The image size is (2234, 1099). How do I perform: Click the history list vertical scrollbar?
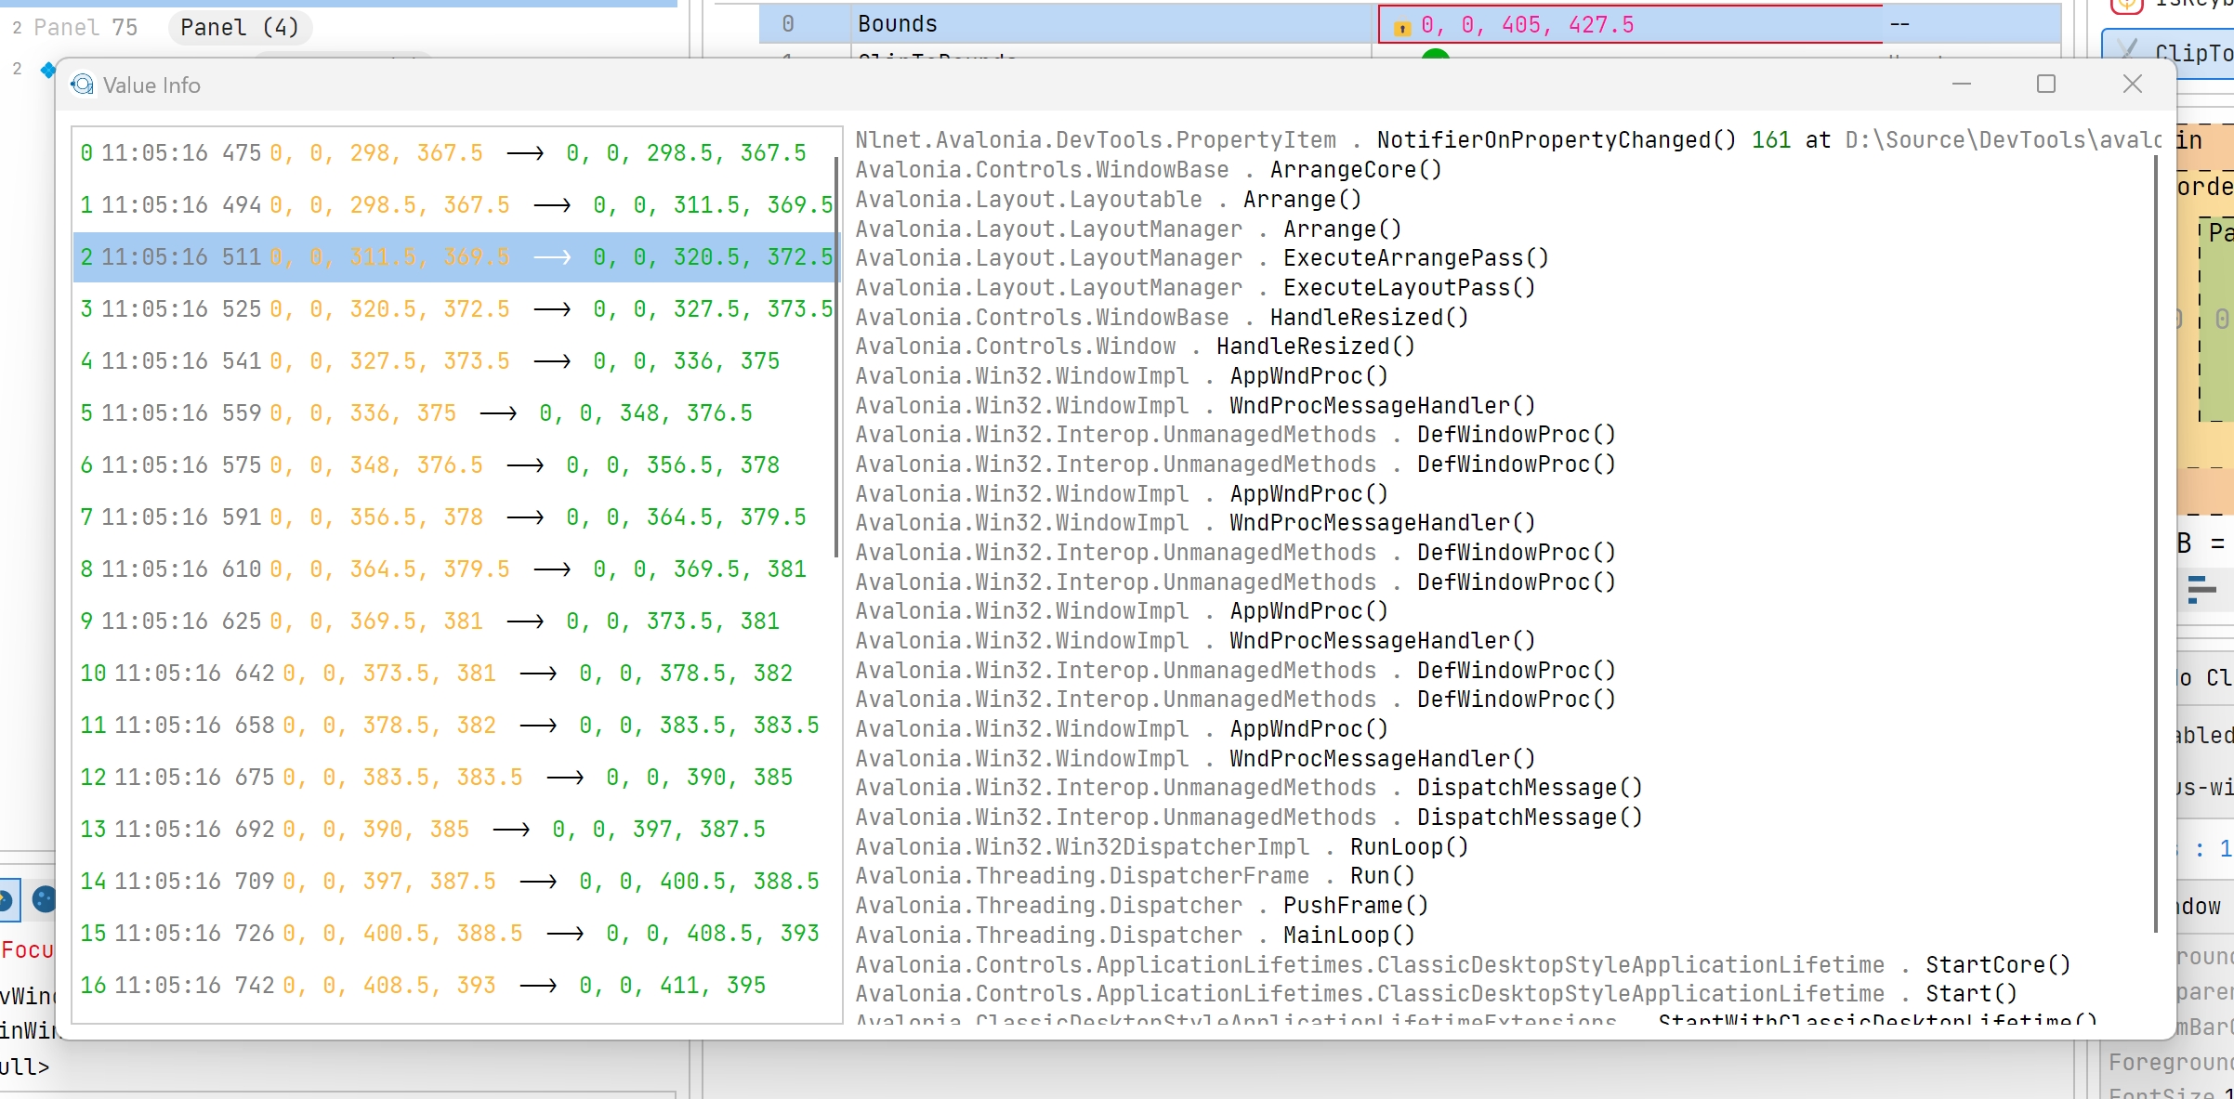[835, 358]
